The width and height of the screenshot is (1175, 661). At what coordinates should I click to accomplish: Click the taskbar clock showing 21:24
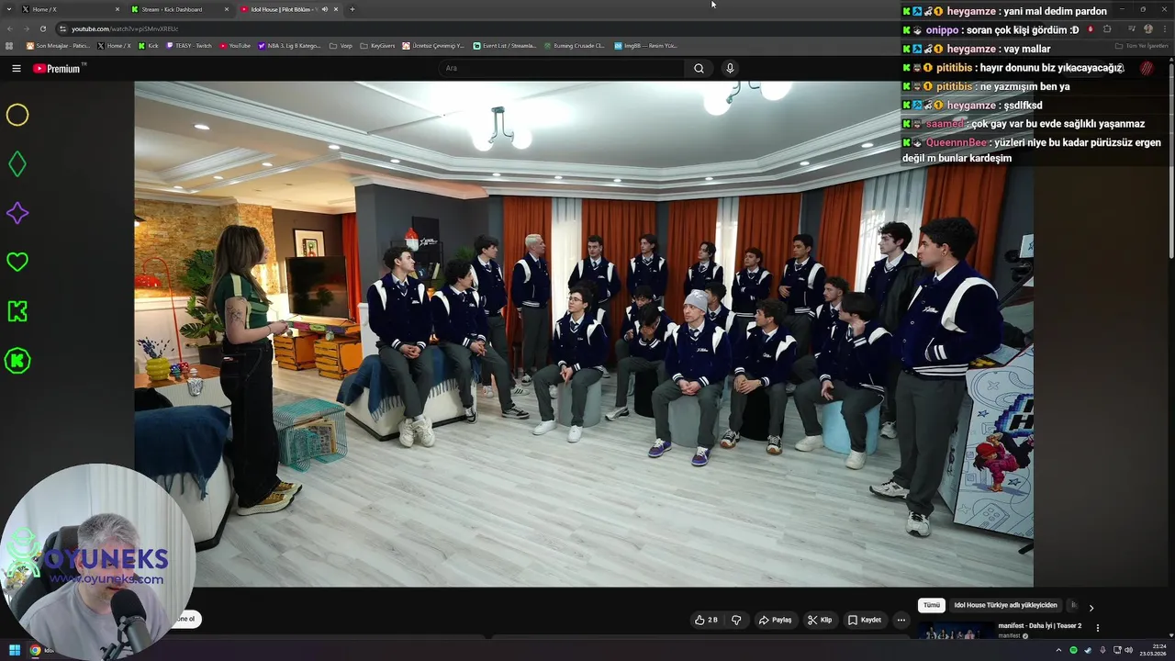coord(1153,650)
